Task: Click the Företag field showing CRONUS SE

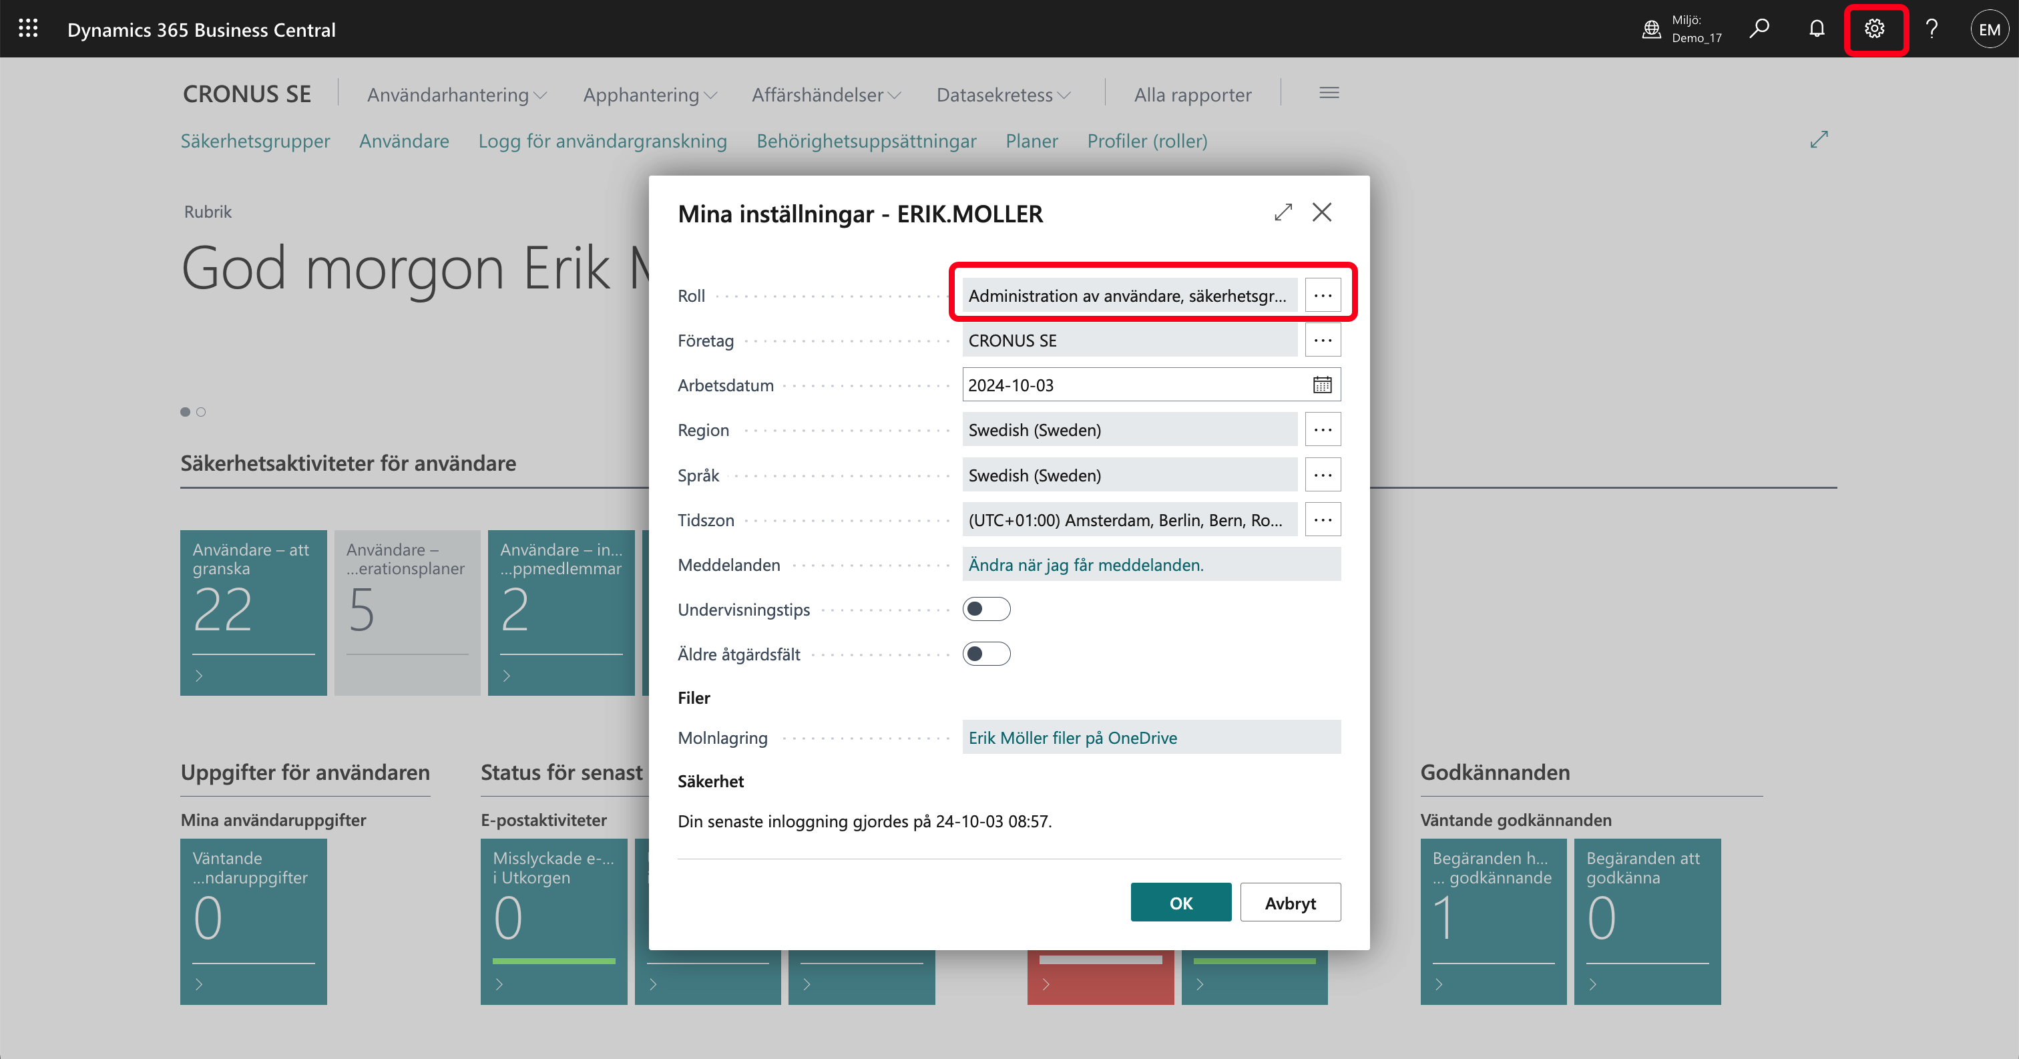Action: click(x=1130, y=340)
